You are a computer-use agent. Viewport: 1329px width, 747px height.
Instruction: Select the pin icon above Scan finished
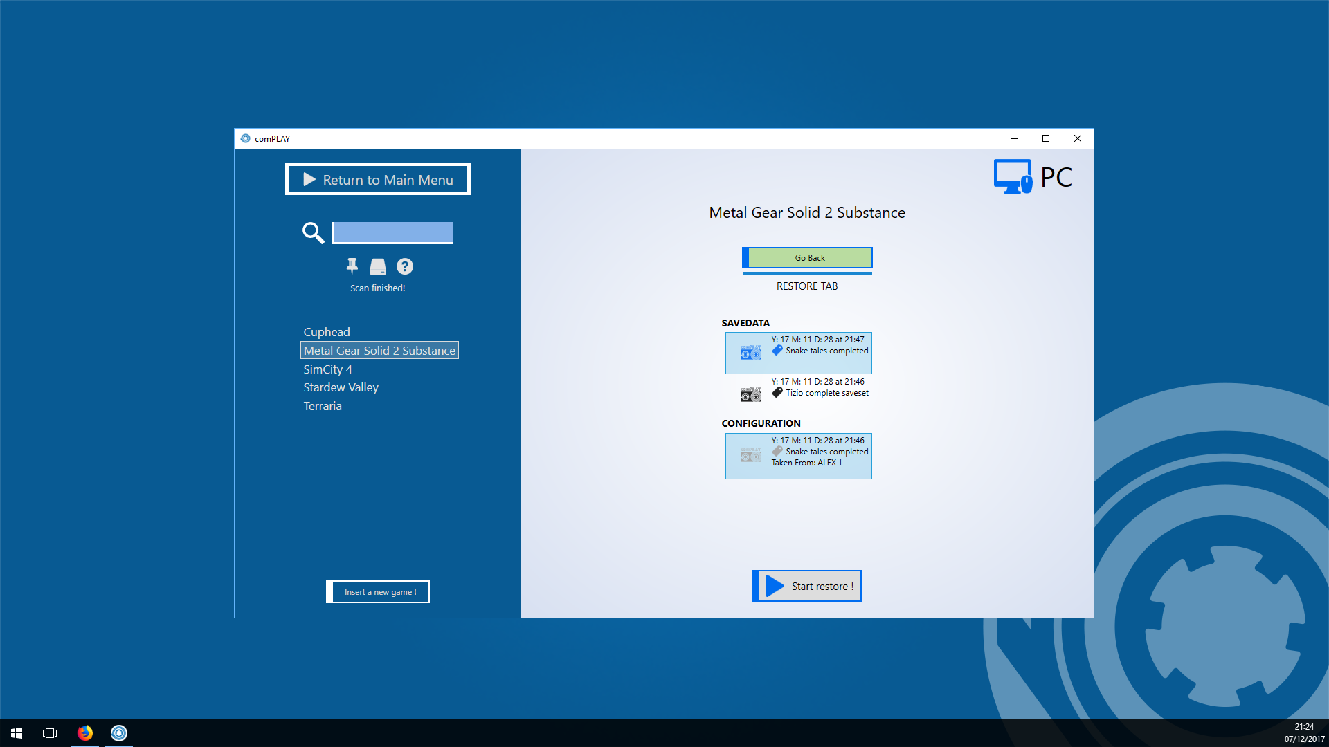(352, 266)
